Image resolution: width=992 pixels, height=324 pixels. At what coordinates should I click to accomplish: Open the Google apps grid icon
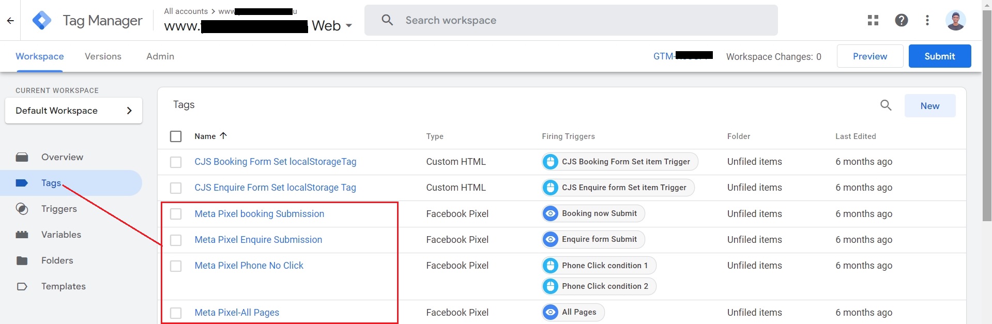[x=873, y=20]
